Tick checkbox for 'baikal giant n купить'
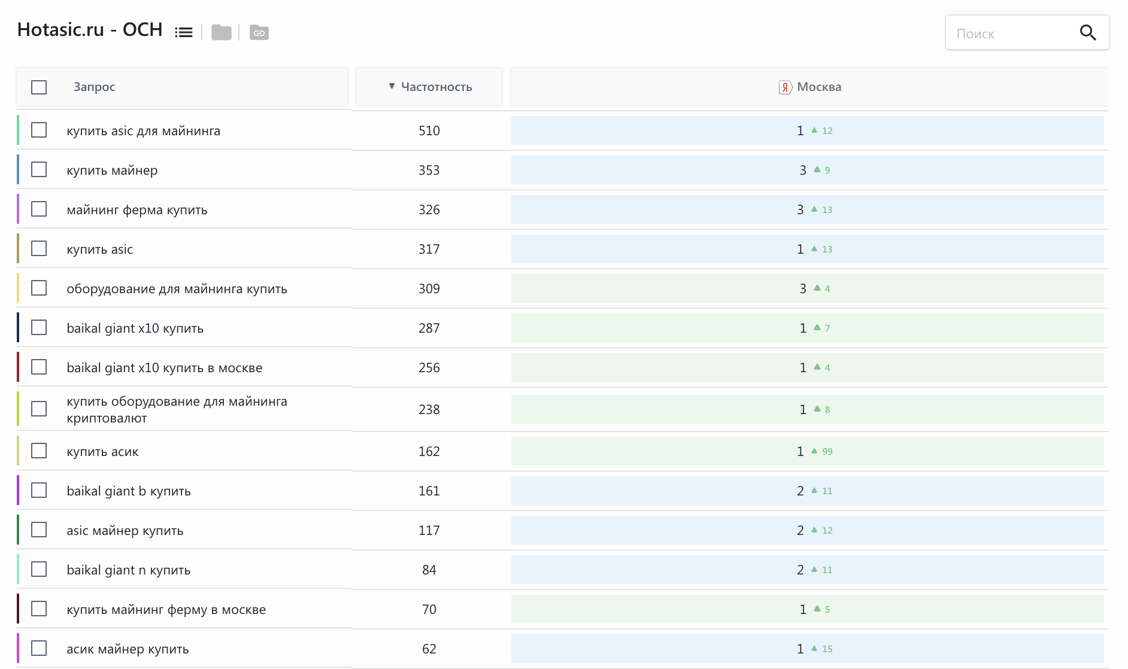 (39, 569)
